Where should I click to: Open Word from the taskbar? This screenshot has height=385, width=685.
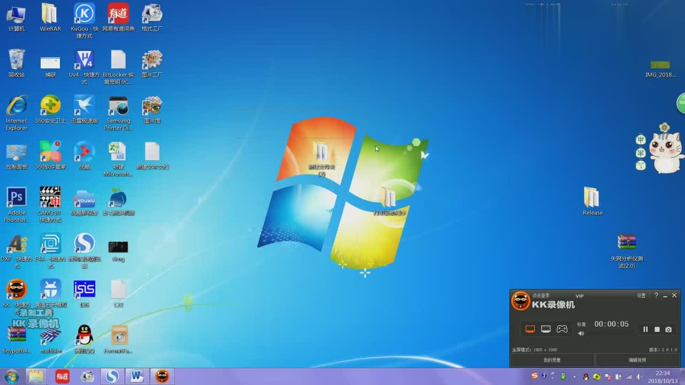pos(136,376)
